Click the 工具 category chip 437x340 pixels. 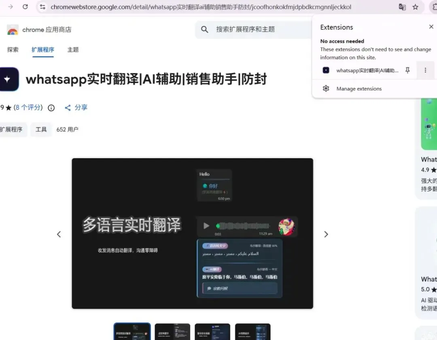41,130
